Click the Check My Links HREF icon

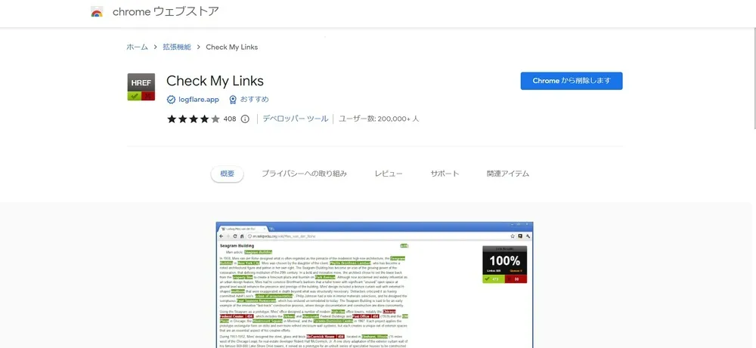tap(141, 87)
